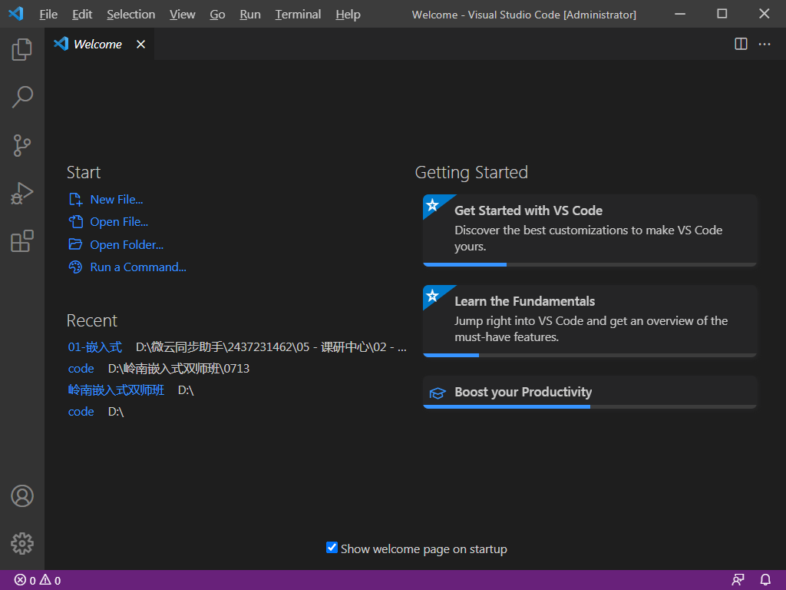Click the Open File... link
The width and height of the screenshot is (786, 590).
(119, 222)
